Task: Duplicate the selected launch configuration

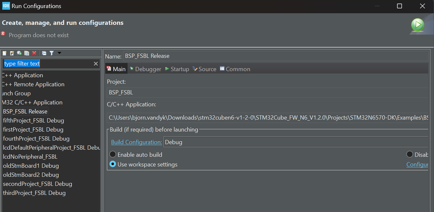Action: [27, 53]
